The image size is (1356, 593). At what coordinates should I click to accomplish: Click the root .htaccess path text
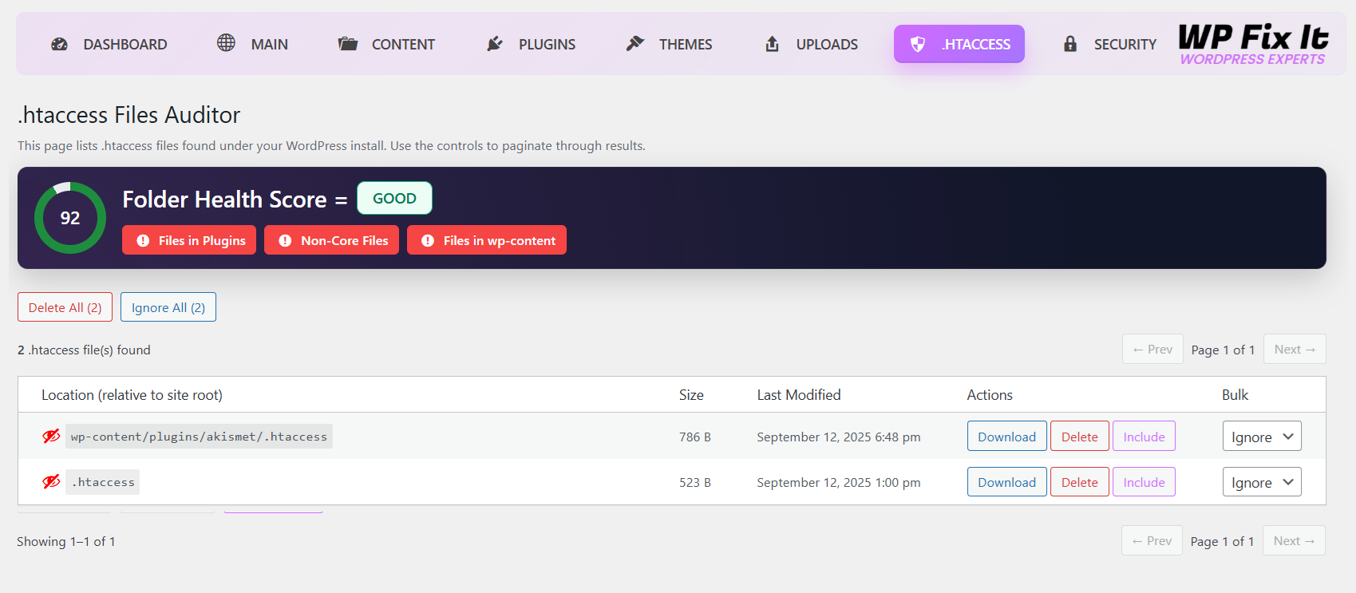103,482
